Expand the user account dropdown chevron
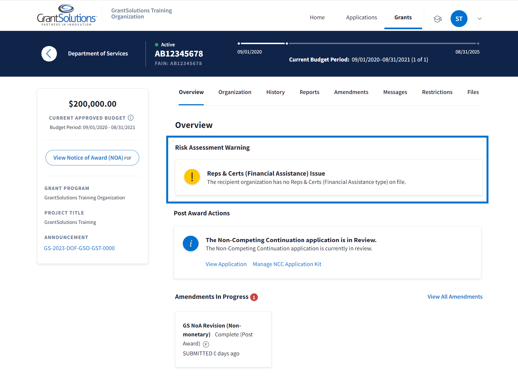Viewport: 518px width, 386px height. (480, 19)
